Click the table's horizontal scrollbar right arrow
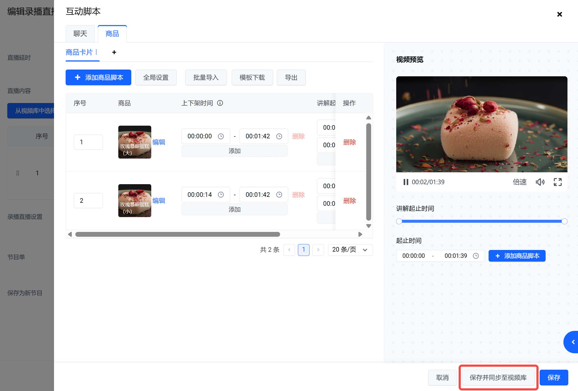Image resolution: width=578 pixels, height=391 pixels. (x=360, y=234)
